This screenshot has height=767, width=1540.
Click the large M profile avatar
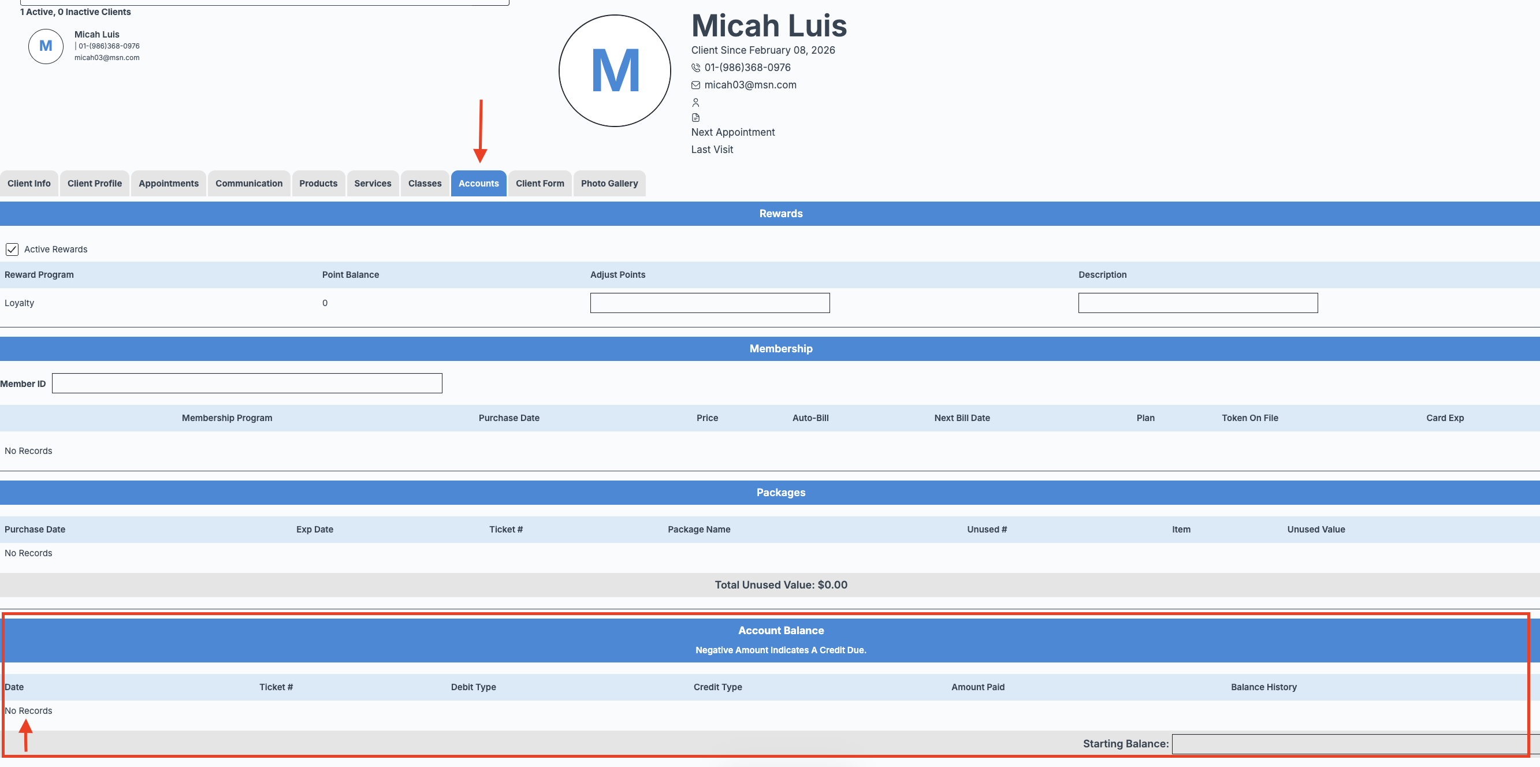614,70
